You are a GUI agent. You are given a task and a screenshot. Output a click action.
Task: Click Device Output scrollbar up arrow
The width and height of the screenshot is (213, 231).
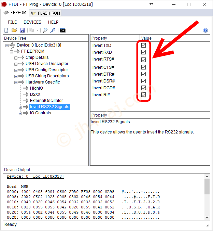pyautogui.click(x=207, y=177)
